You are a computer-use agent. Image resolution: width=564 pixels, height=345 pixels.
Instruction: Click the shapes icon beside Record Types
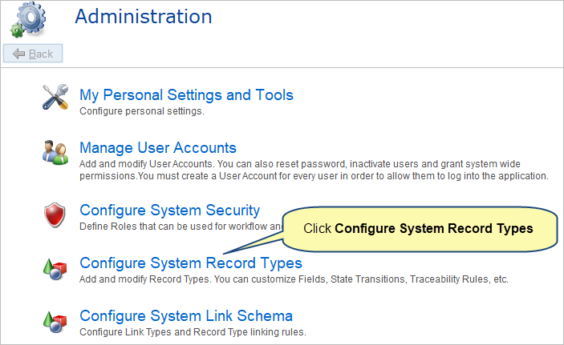pos(55,269)
